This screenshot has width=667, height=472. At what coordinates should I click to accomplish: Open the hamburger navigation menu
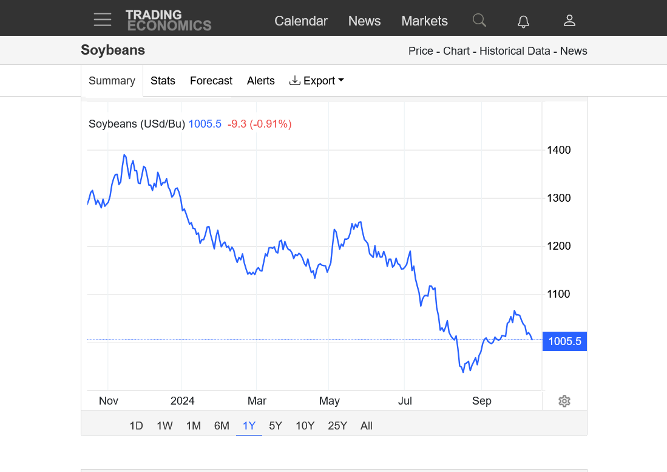coord(103,20)
